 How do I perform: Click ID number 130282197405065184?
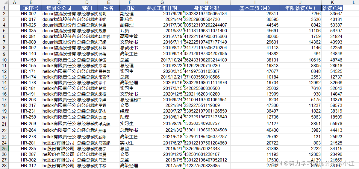pyautogui.click(x=207, y=14)
